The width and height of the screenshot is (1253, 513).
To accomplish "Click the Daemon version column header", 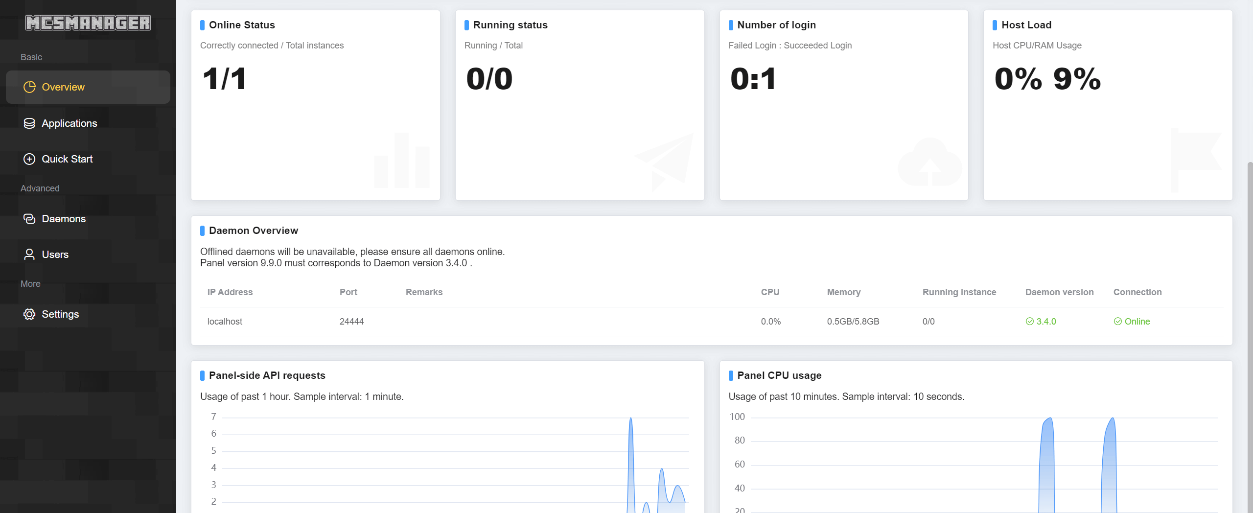I will (1059, 292).
